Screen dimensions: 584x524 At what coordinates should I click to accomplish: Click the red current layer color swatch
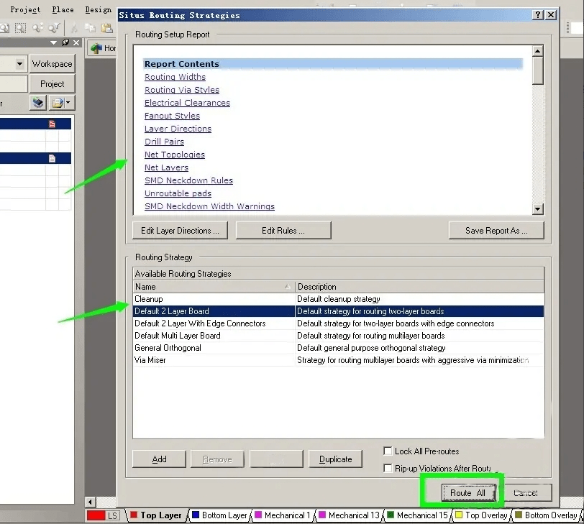tap(96, 515)
